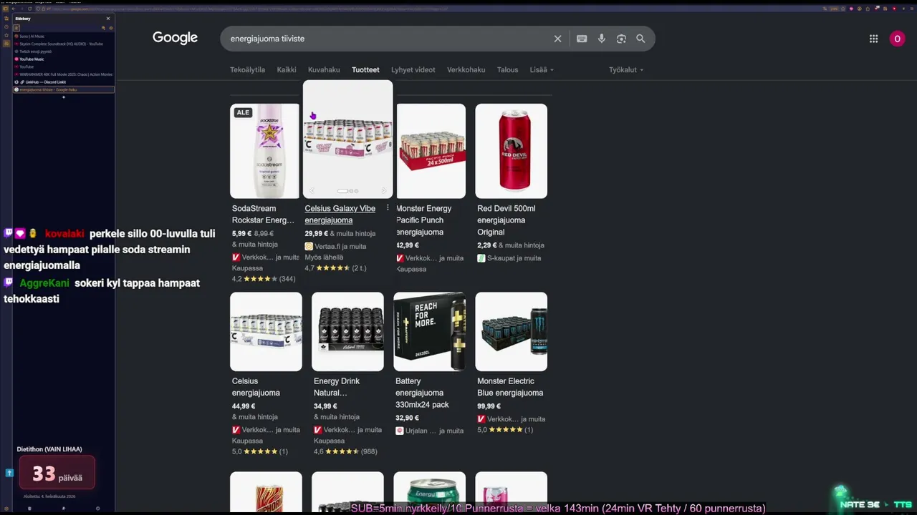917x515 pixels.
Task: Click the blue up-arrow icon in left strip
Action: (9, 473)
